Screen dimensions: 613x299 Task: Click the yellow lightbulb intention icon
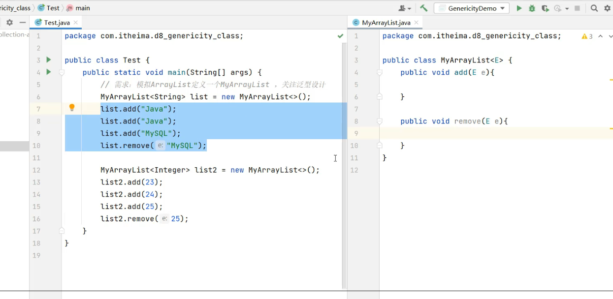[x=72, y=108]
